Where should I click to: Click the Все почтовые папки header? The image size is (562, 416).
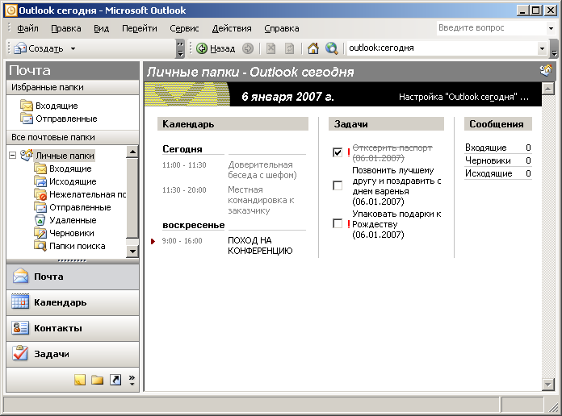(x=73, y=138)
